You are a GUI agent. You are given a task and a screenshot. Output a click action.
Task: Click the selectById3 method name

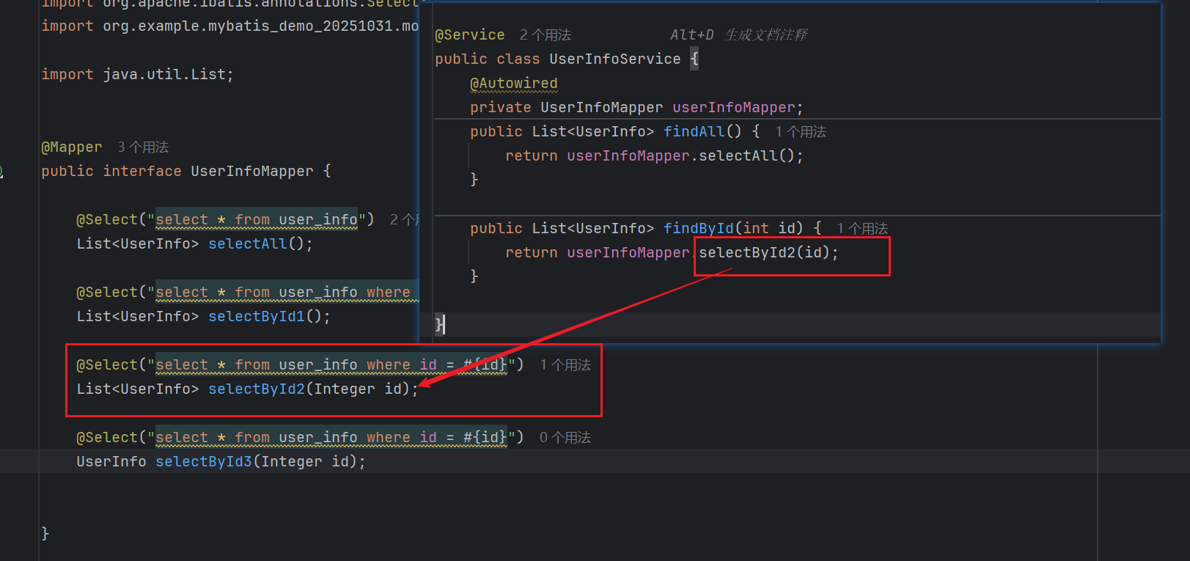(203, 462)
